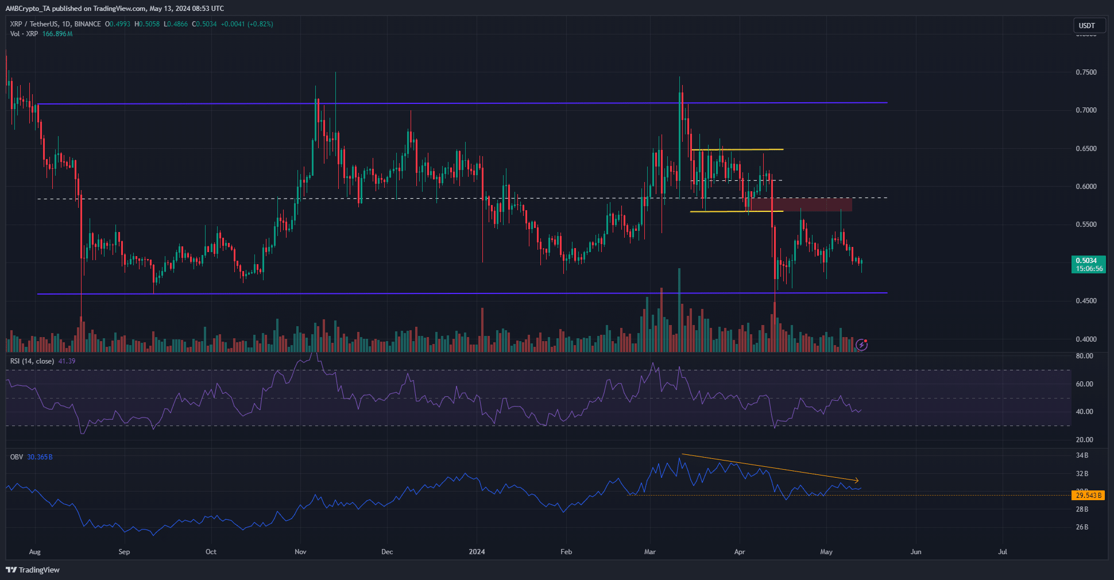Click the 0.6000 price axis label
The height and width of the screenshot is (580, 1114).
[x=1086, y=187]
